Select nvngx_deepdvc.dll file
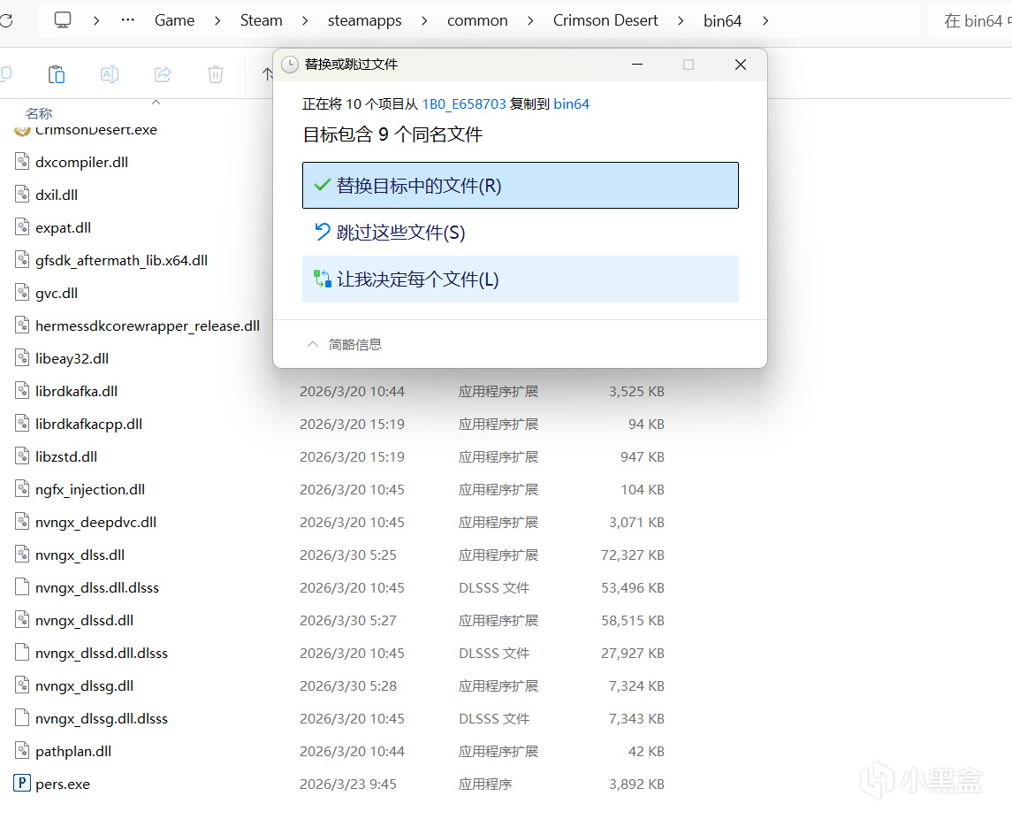The image size is (1012, 819). [95, 523]
